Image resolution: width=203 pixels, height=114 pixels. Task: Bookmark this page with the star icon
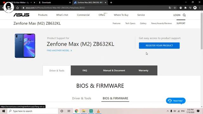click(175, 8)
